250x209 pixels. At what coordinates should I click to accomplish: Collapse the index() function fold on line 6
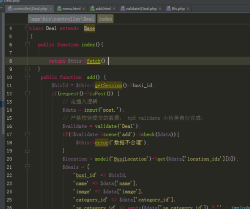(x=27, y=45)
